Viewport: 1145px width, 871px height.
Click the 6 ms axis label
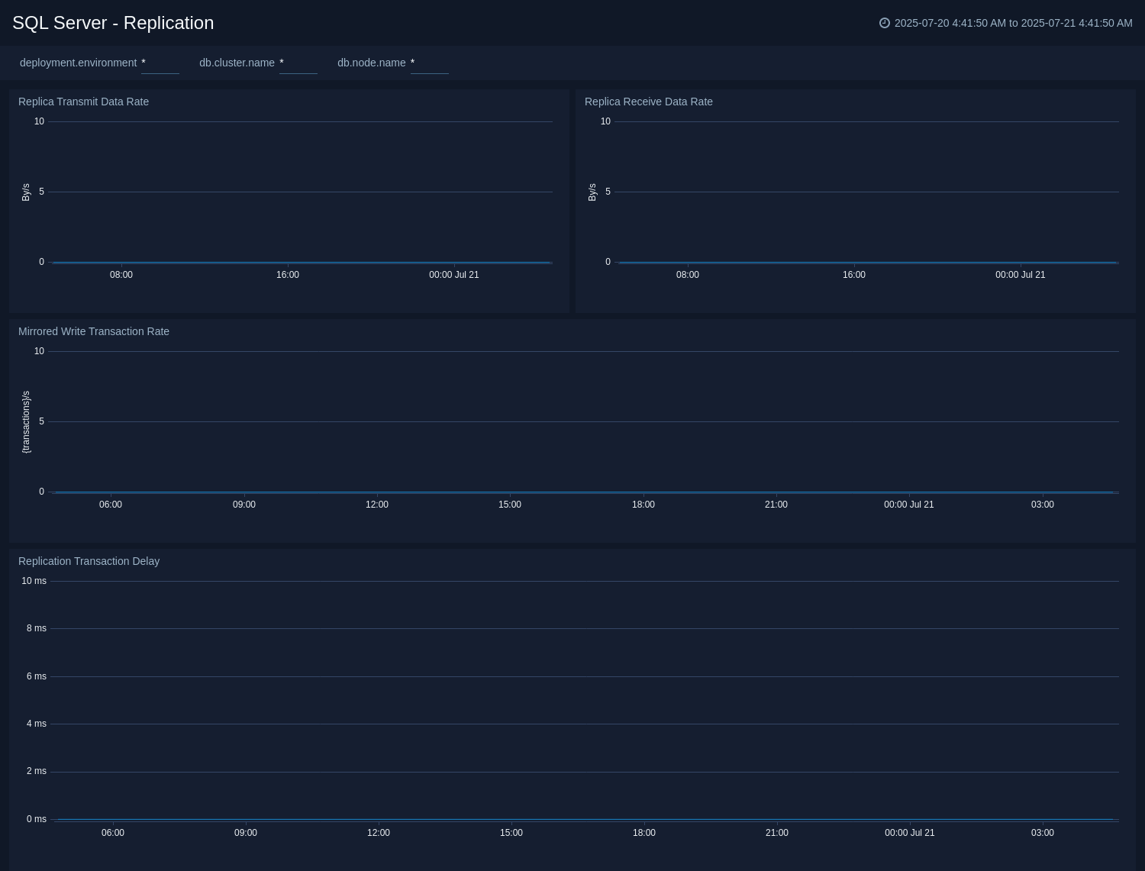[37, 676]
